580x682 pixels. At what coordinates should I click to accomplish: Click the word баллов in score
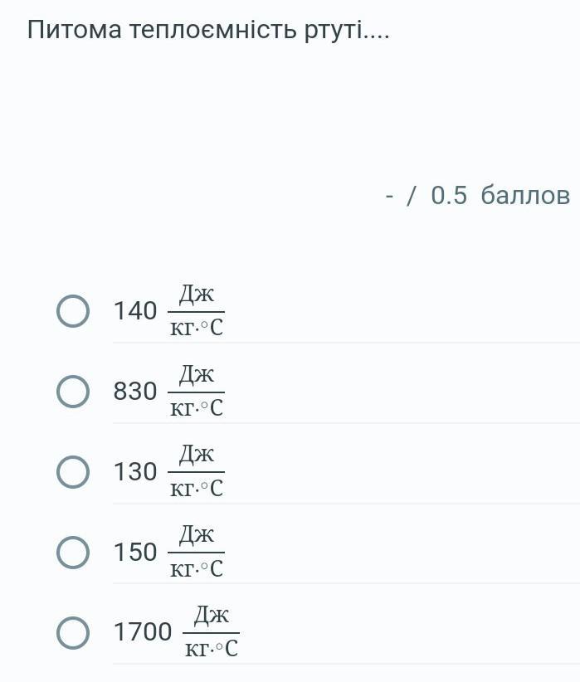coord(525,195)
